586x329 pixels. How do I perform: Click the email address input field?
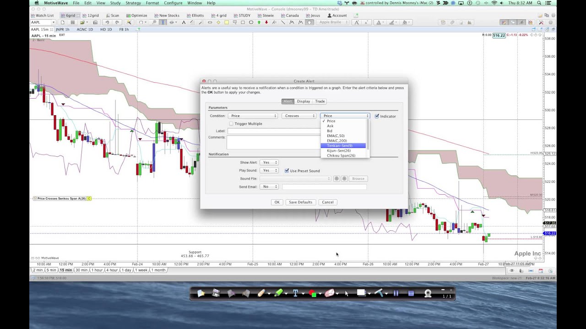pos(324,186)
